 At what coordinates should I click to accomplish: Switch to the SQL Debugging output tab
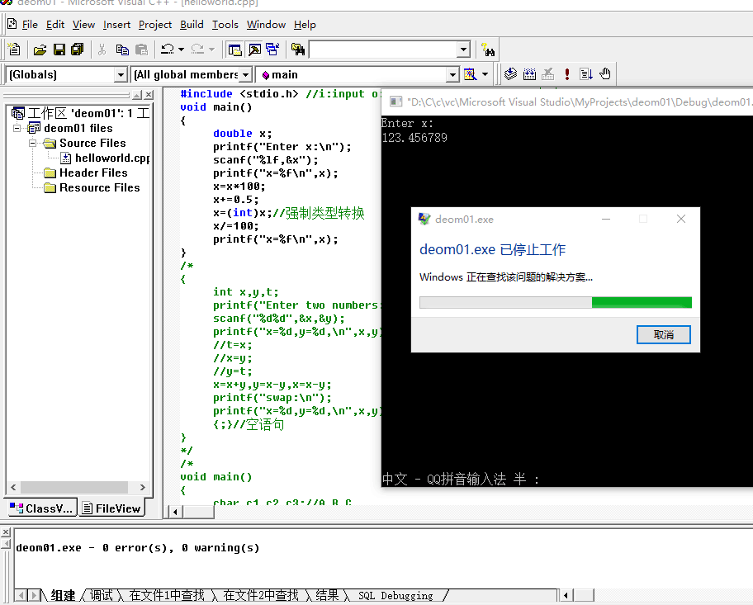click(395, 595)
